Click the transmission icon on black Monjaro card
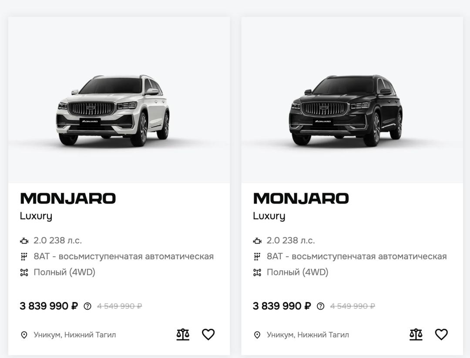Viewport: 470px width, 358px height. 257,257
